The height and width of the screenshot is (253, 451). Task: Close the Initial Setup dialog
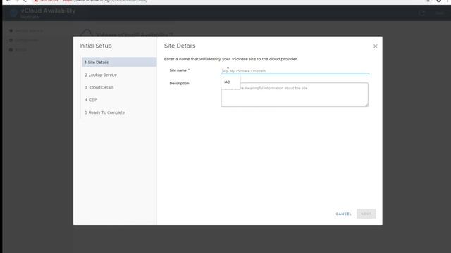click(376, 46)
